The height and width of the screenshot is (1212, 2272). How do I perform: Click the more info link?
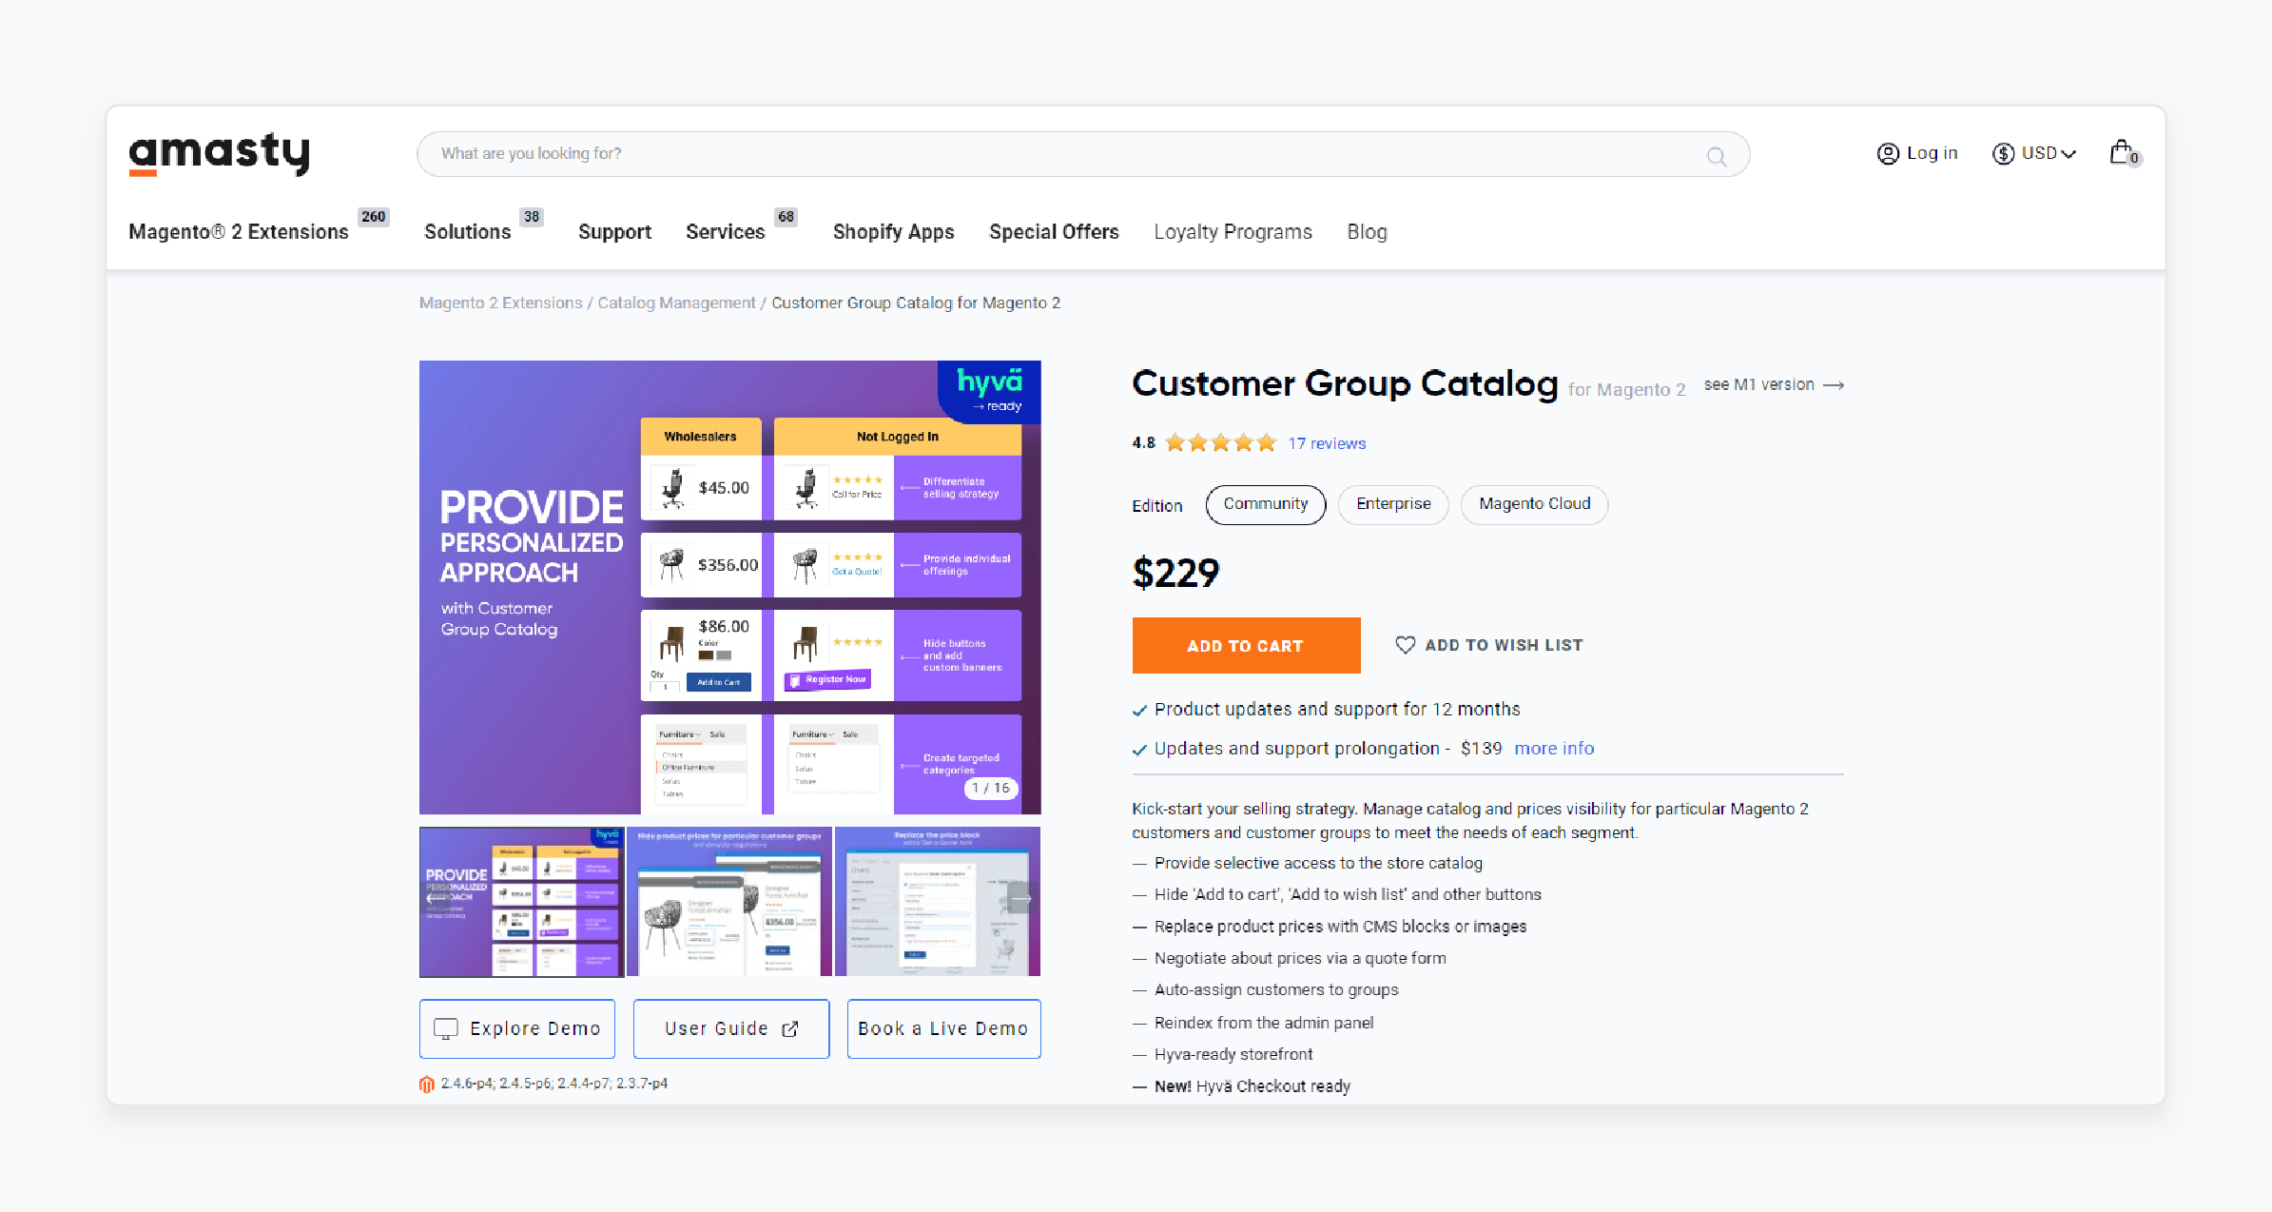point(1554,749)
